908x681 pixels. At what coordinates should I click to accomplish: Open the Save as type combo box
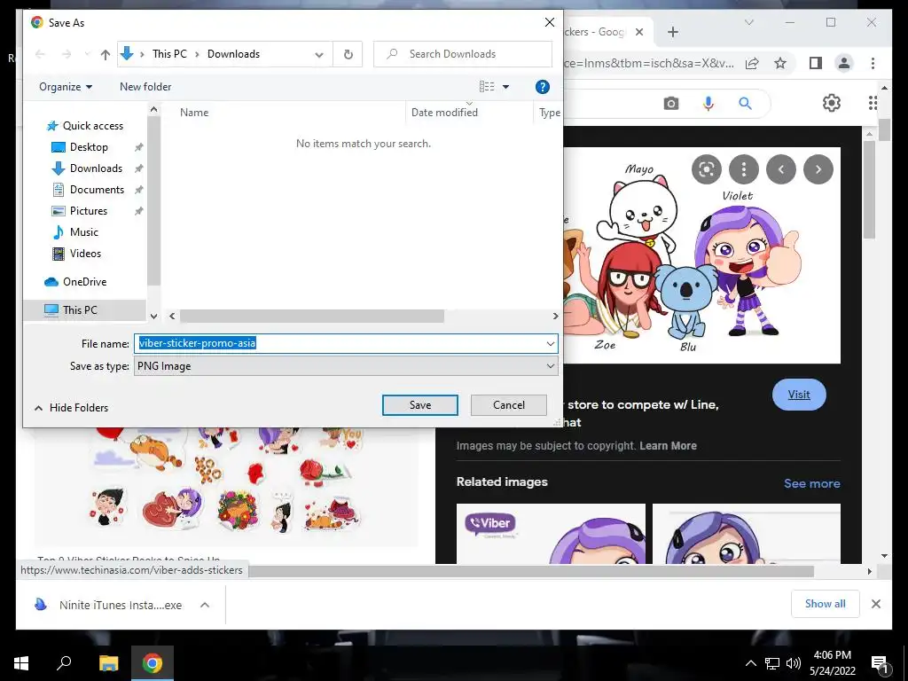coord(346,366)
